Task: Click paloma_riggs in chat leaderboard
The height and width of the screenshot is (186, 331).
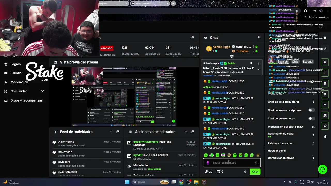Action: (221, 47)
